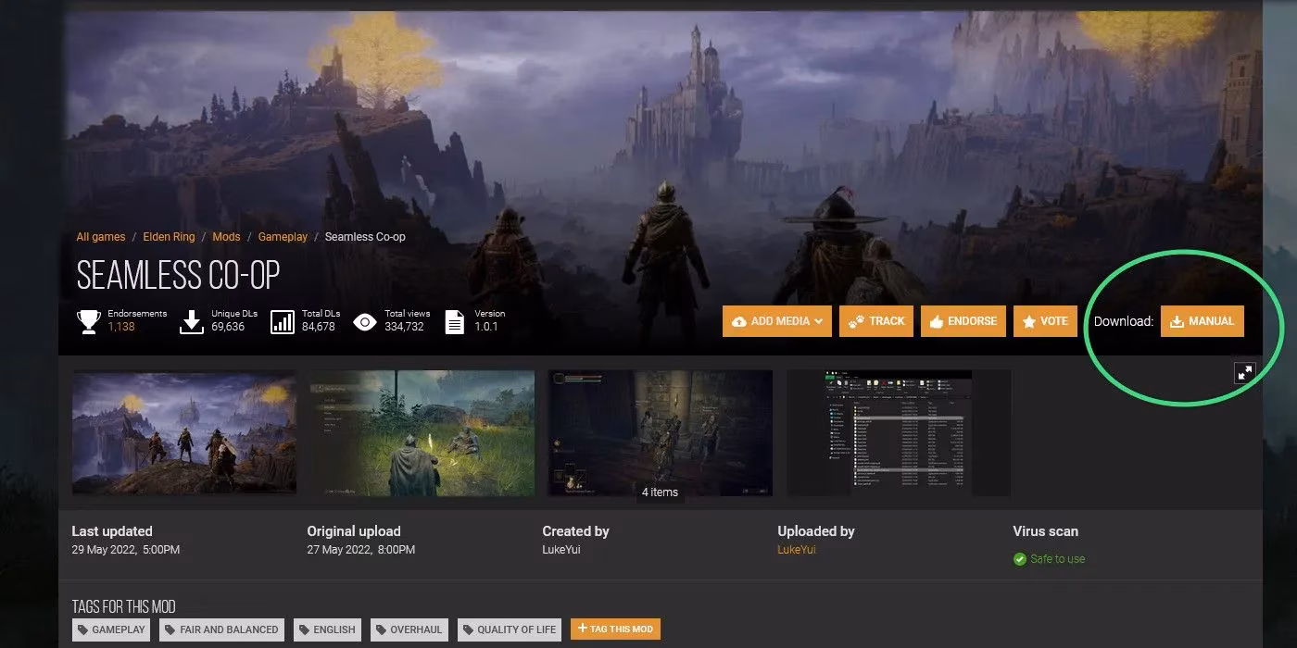Image resolution: width=1297 pixels, height=648 pixels.
Task: Track this mod with the Track button
Action: (876, 321)
